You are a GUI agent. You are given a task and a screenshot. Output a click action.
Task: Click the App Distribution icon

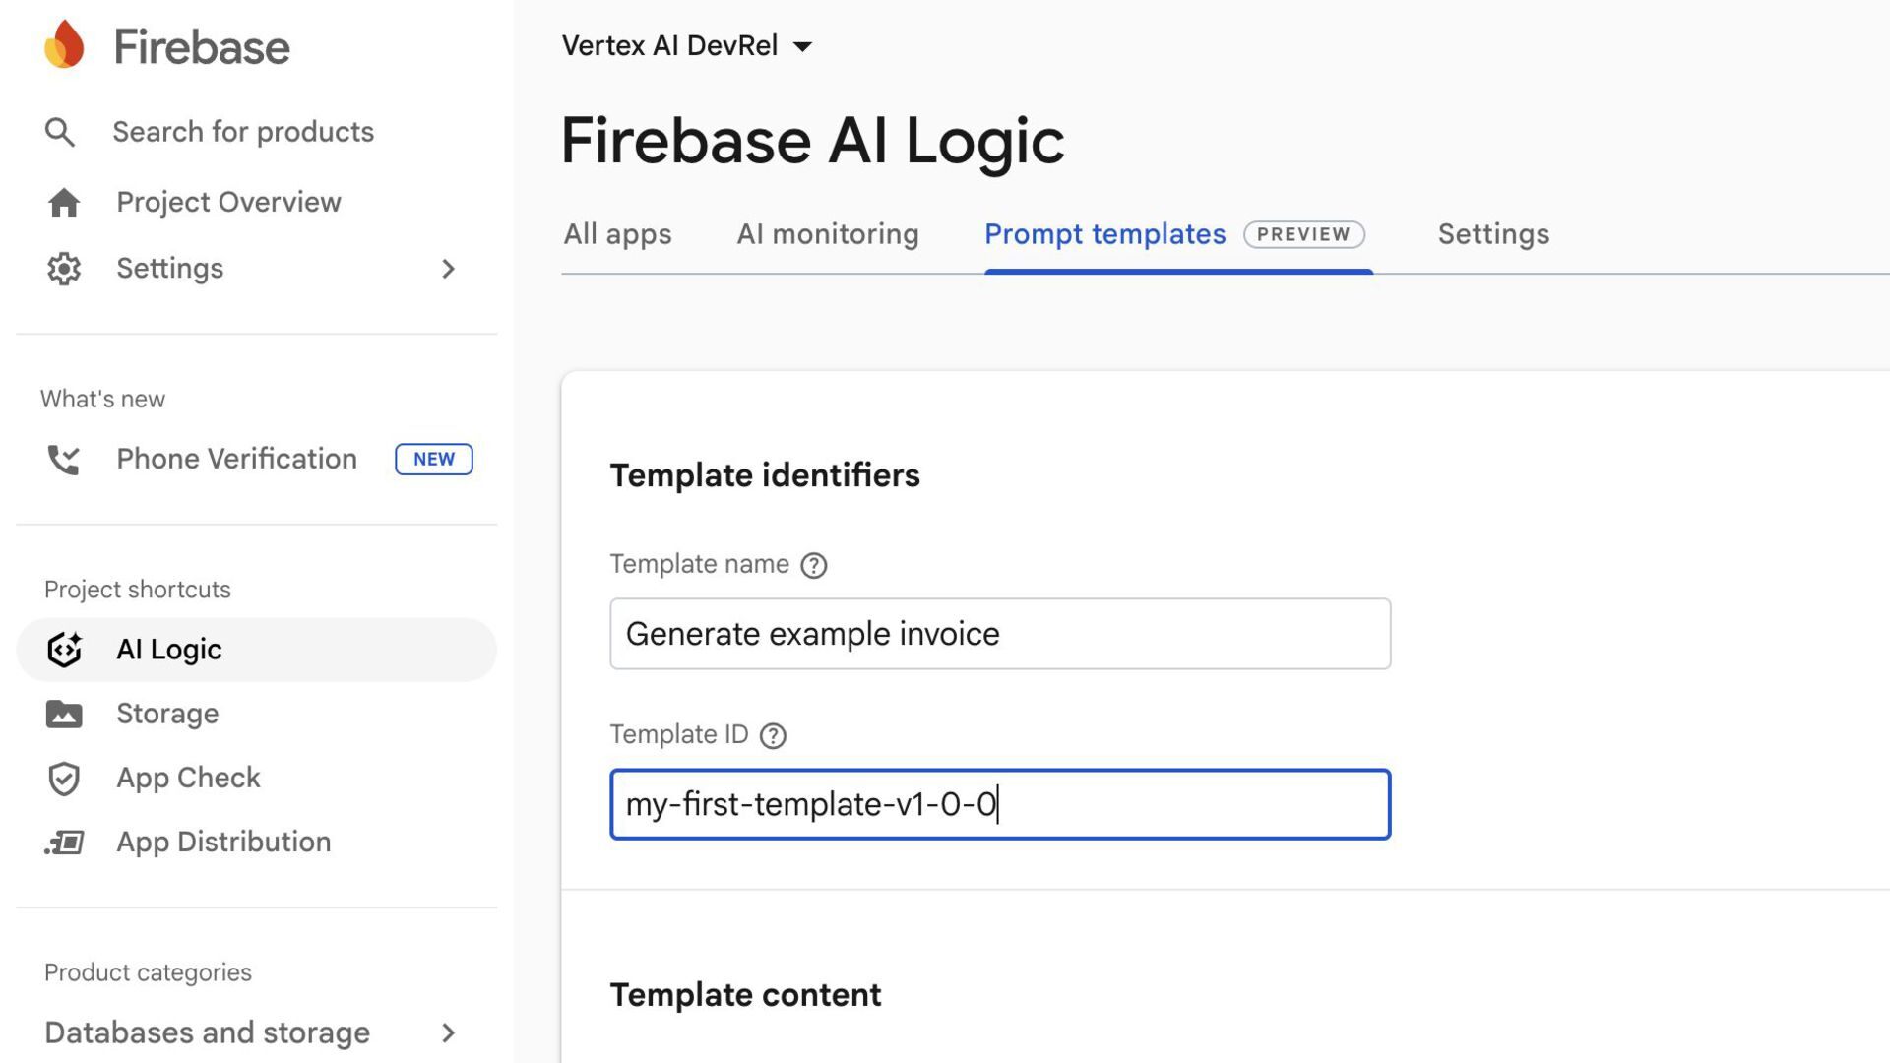(64, 843)
